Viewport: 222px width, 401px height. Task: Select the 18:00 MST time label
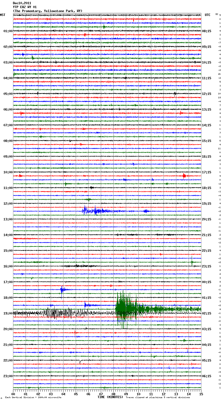(8, 298)
